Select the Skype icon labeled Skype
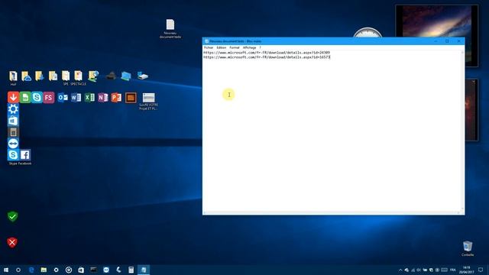Image resolution: width=489 pixels, height=275 pixels. point(13,155)
